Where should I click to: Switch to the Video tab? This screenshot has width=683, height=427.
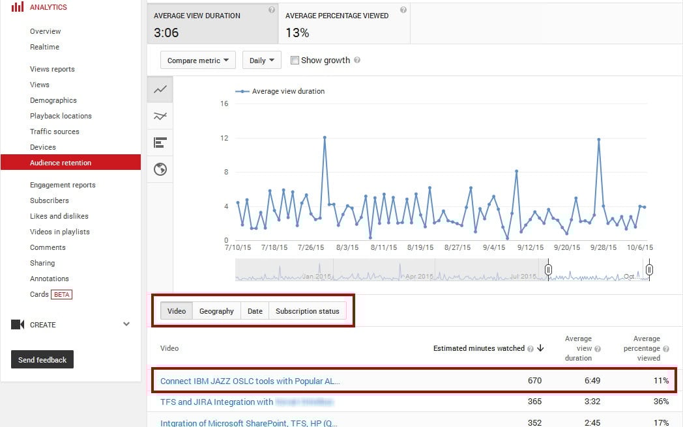click(177, 310)
